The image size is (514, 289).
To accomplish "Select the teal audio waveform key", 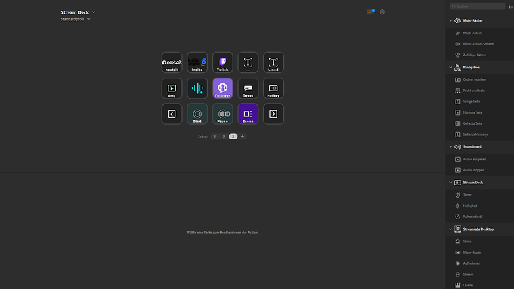I will click(197, 88).
